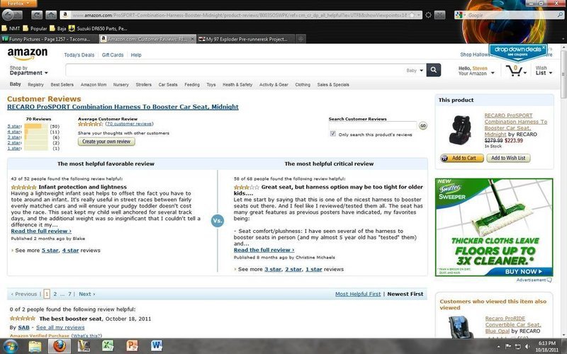Open the new tab plus button
Screen dimensions: 567x354
coord(301,39)
